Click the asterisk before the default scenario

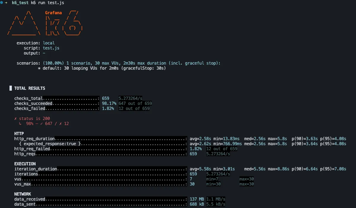(39, 68)
